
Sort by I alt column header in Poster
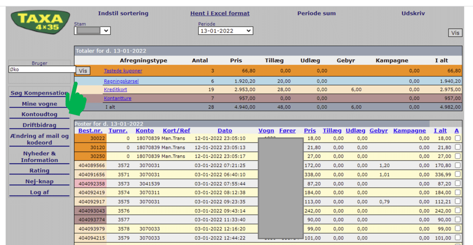coord(440,131)
